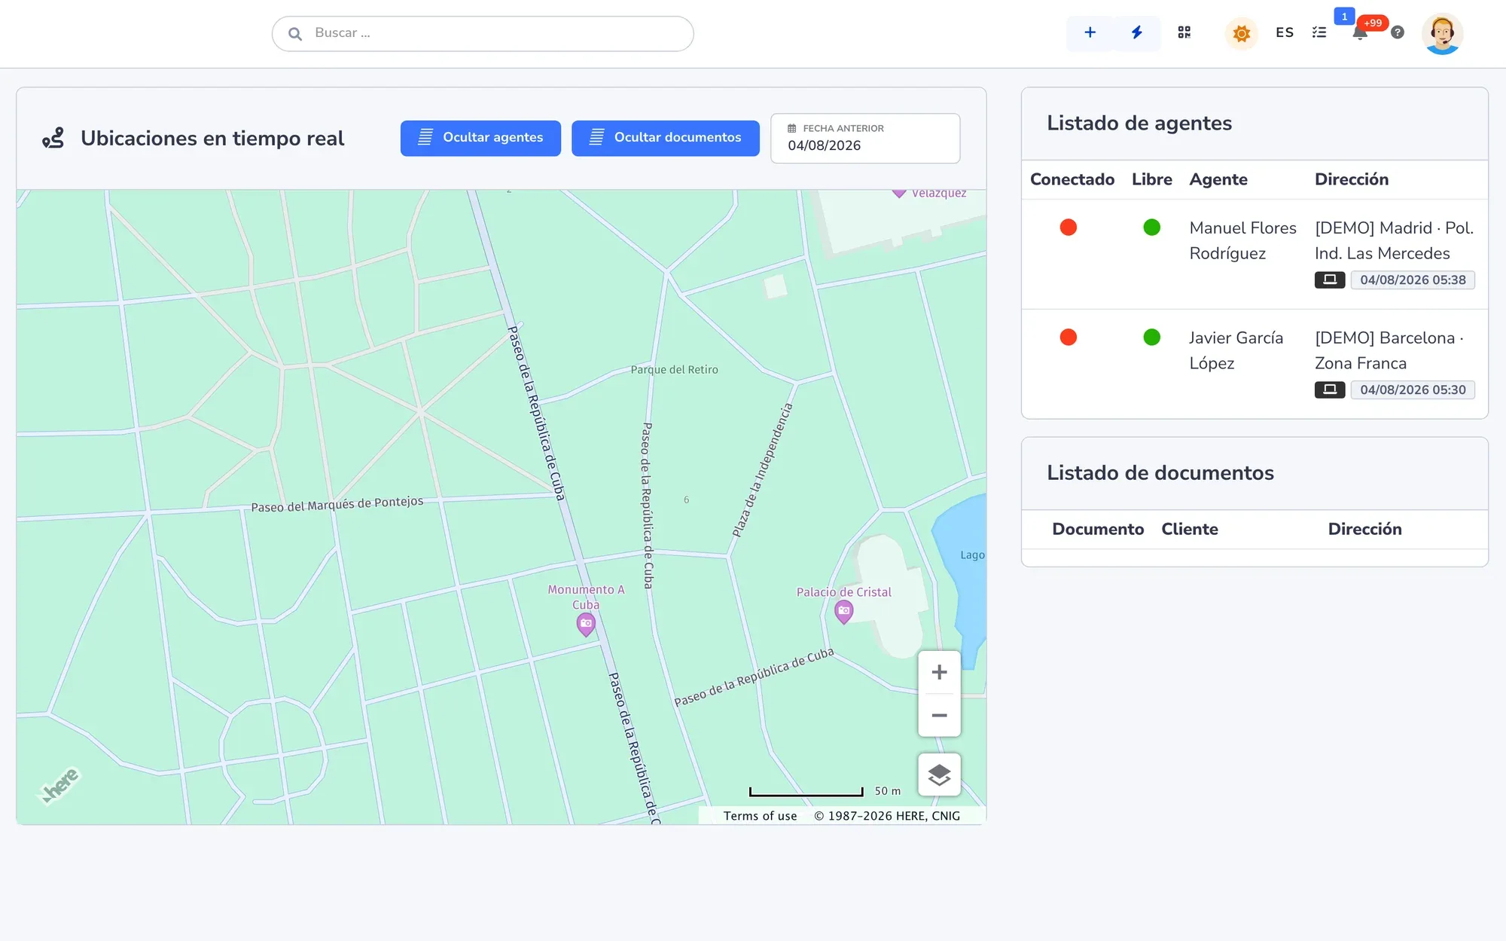
Task: Click Manuel Flores Rodríguez agent name
Action: (1242, 240)
